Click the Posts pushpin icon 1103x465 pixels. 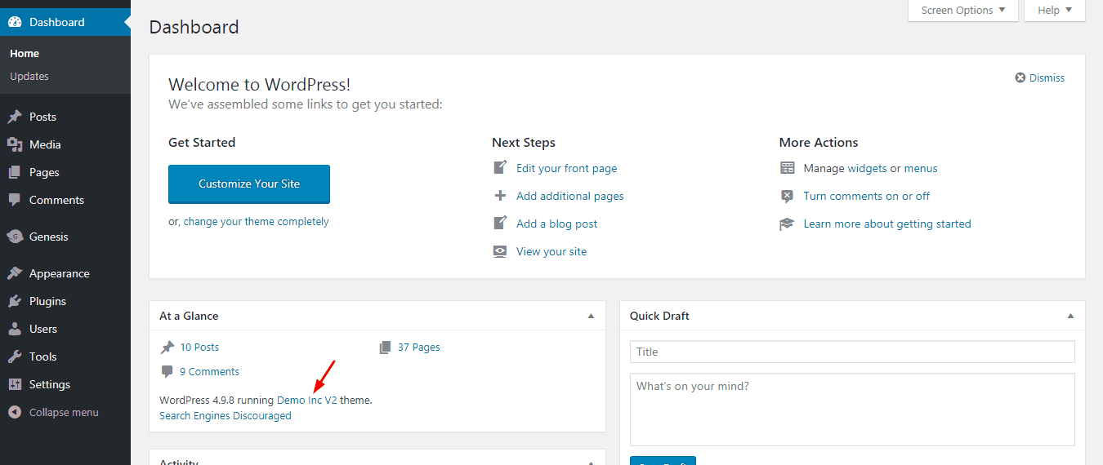coord(15,117)
